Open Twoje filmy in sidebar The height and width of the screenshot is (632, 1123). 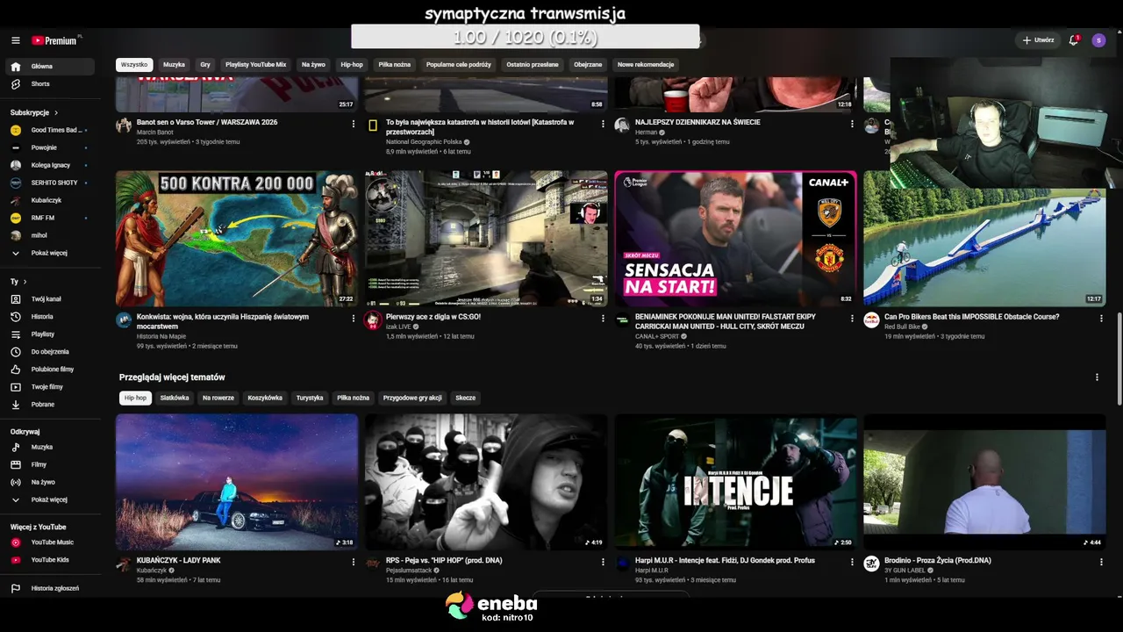[46, 387]
